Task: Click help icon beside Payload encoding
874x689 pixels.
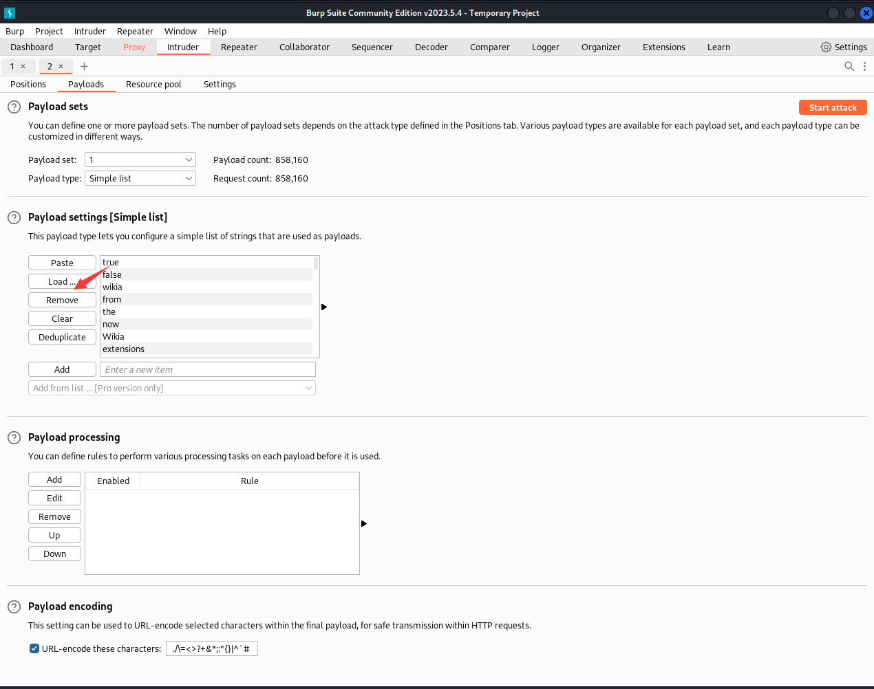Action: click(x=14, y=607)
